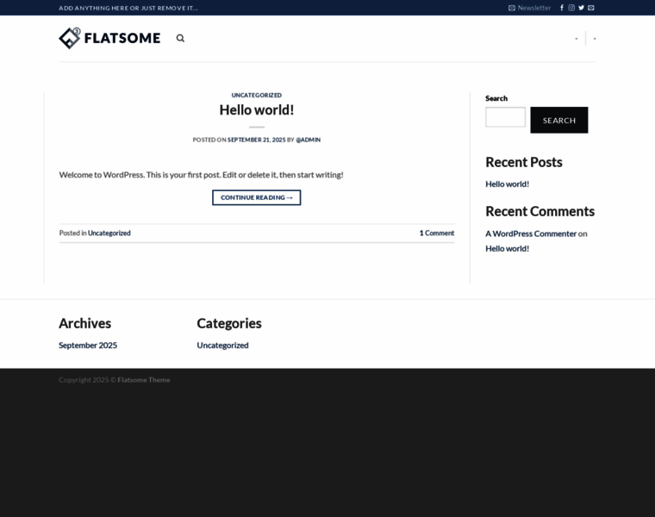Open the Hello world! post title
The width and height of the screenshot is (655, 517).
coord(256,109)
